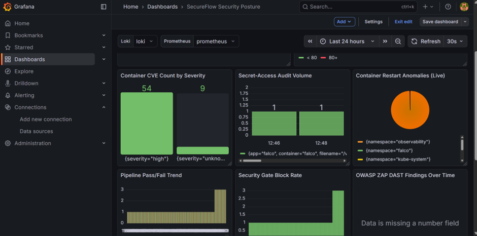Expand the Drilldown section chevron

click(104, 83)
